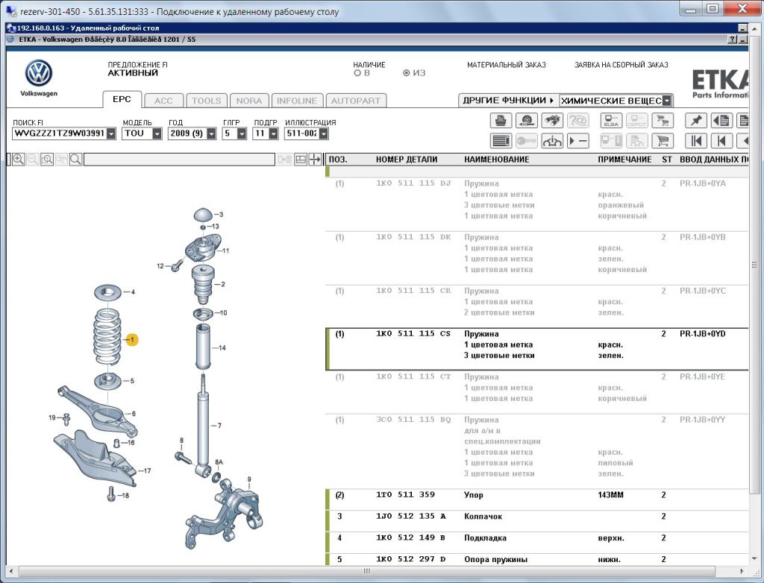Click the single shopping cart icon
Image resolution: width=764 pixels, height=583 pixels.
click(x=663, y=141)
